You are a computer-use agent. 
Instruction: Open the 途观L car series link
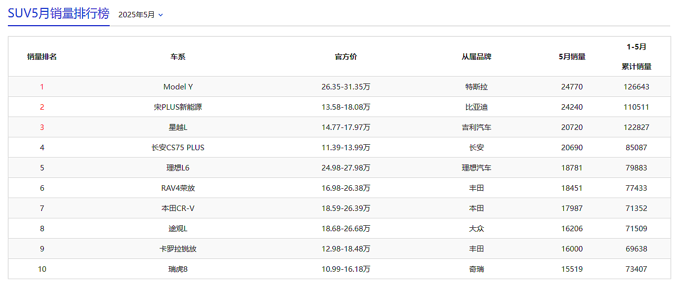(x=178, y=229)
